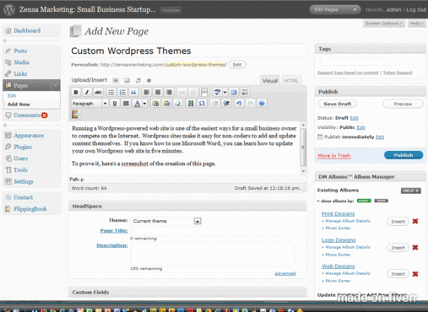This screenshot has width=428, height=312.
Task: Edit the Visibility setting
Action: 360,127
